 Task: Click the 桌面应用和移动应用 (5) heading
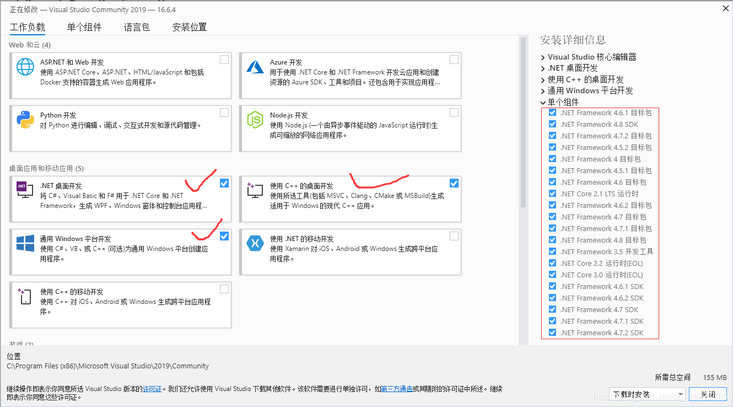[46, 168]
